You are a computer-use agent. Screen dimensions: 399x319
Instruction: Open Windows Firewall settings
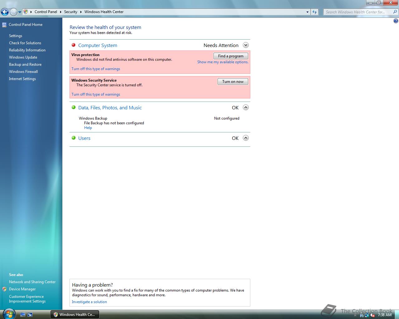tap(23, 72)
